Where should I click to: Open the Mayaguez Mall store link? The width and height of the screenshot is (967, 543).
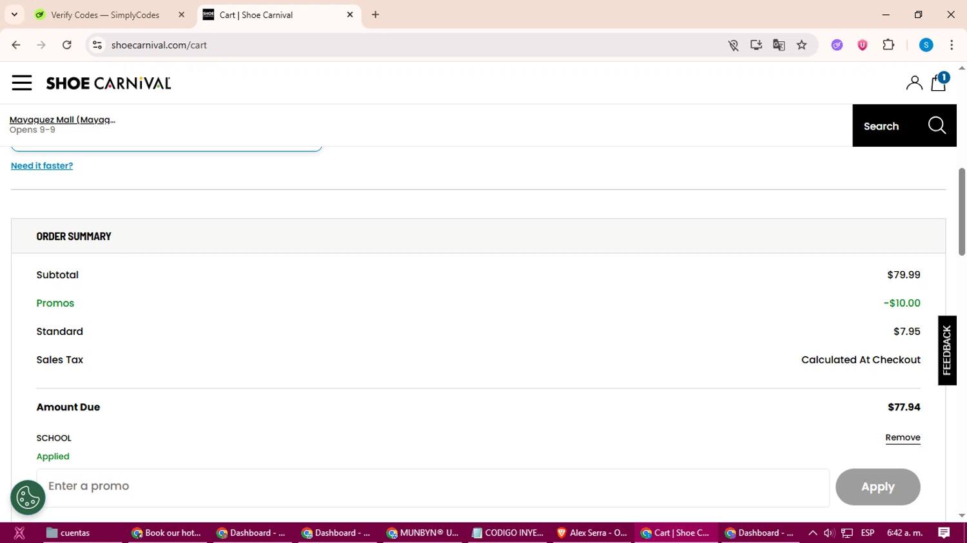pos(63,120)
